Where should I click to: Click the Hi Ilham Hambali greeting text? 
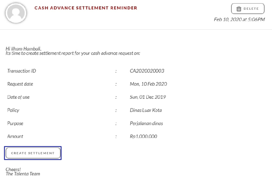[23, 49]
